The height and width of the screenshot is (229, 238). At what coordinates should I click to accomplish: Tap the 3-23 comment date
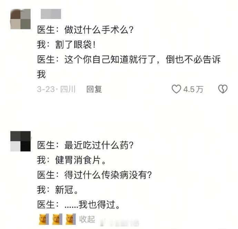tap(46, 89)
